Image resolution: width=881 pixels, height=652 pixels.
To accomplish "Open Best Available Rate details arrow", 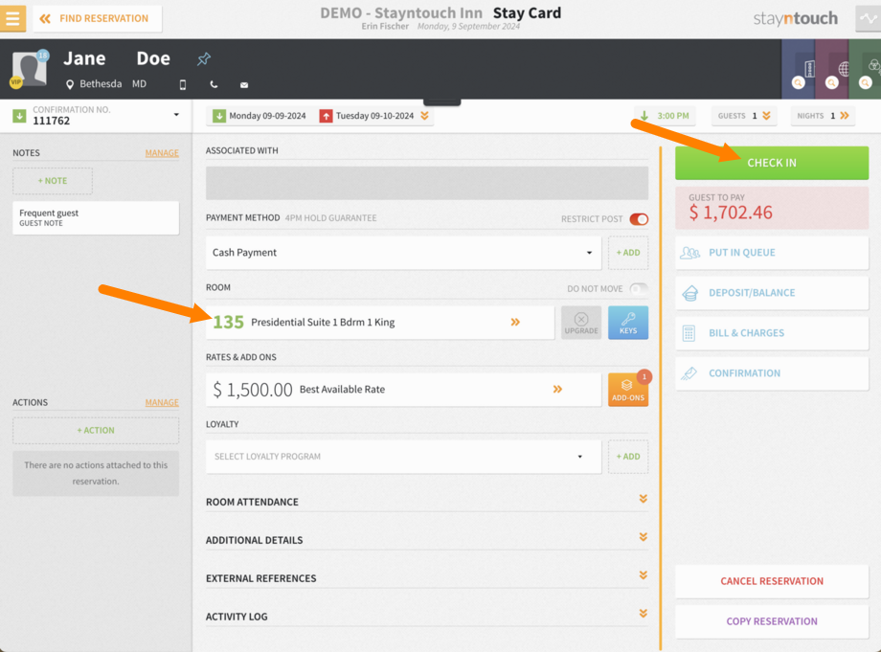I will coord(557,389).
